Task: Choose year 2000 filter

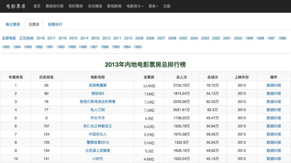Action: point(238,38)
